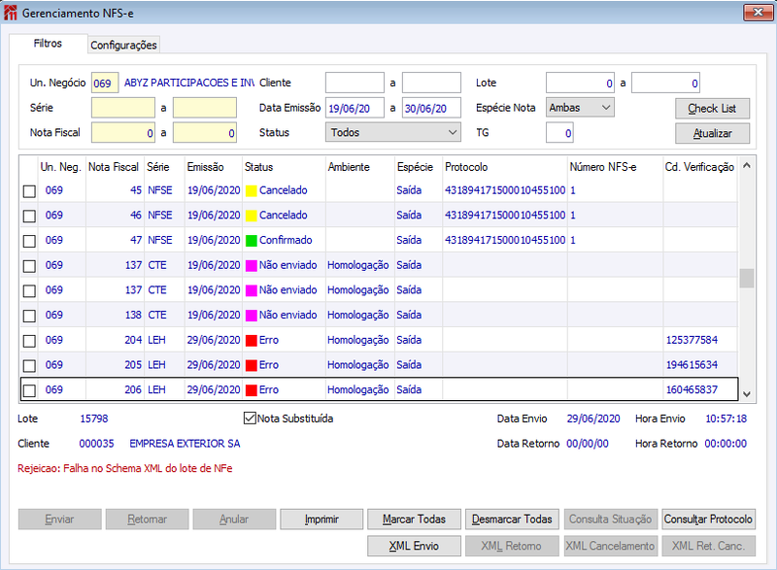777x570 pixels.
Task: Click the Nota Fiscal column header
Action: click(114, 167)
